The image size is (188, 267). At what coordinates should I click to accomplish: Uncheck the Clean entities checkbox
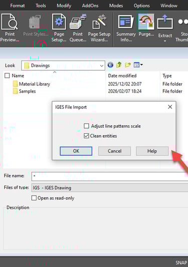[86, 136]
